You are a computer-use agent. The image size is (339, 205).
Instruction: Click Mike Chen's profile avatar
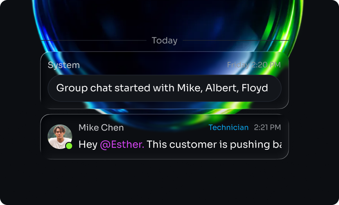pos(60,137)
